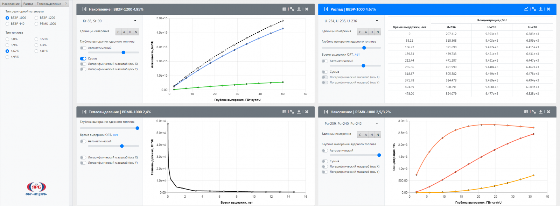Click the ФБУ НТЦ ЯРБ logo
The height and width of the screenshot is (206, 560).
(36, 188)
